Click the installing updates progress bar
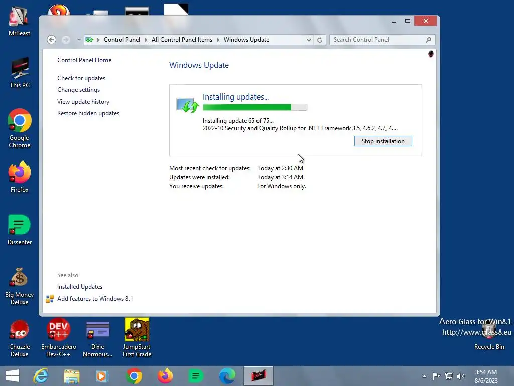 tap(254, 107)
